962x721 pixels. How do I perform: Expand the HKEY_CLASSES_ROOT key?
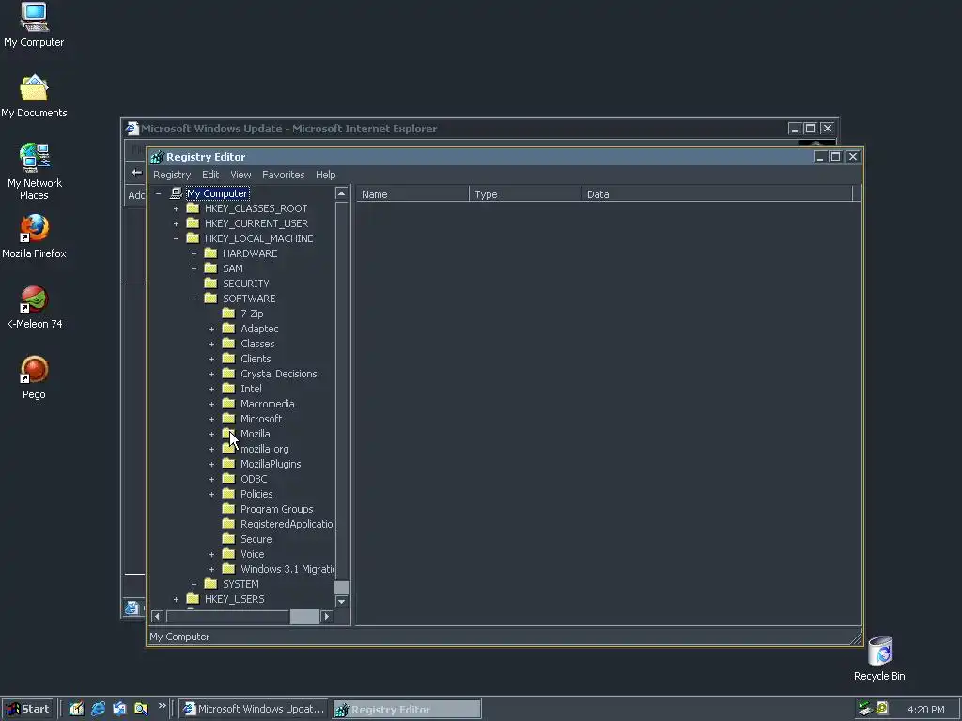coord(176,208)
